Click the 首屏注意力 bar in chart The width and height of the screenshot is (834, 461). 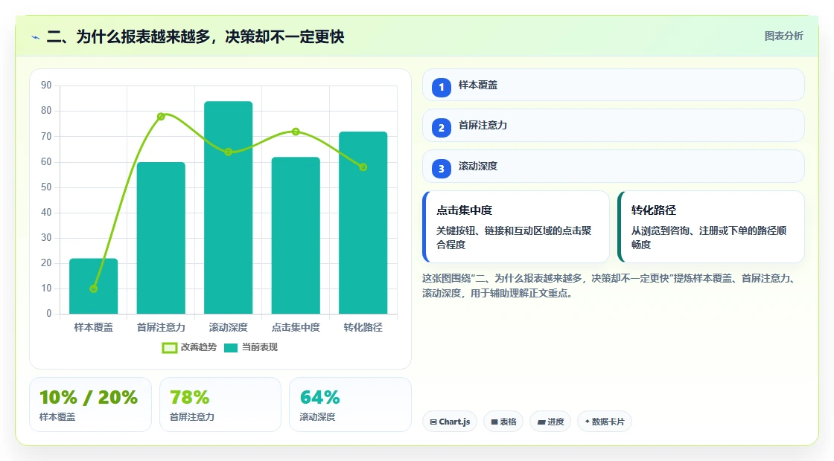(x=161, y=238)
